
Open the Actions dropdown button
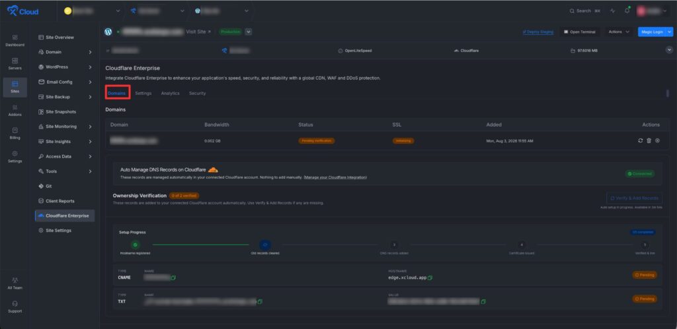pos(619,32)
